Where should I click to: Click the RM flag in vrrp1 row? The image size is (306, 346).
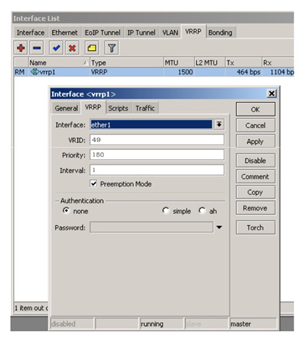(20, 72)
